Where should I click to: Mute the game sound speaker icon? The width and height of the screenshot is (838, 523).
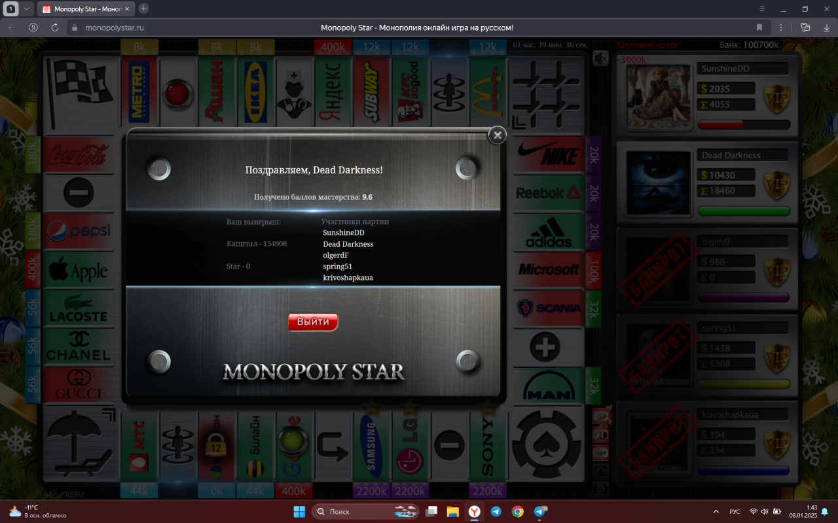600,59
